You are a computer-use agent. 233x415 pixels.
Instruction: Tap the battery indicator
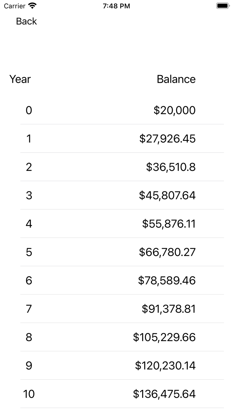[x=222, y=5]
